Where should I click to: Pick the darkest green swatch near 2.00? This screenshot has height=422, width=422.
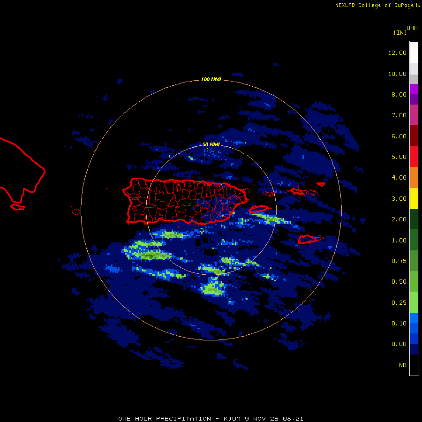[414, 219]
